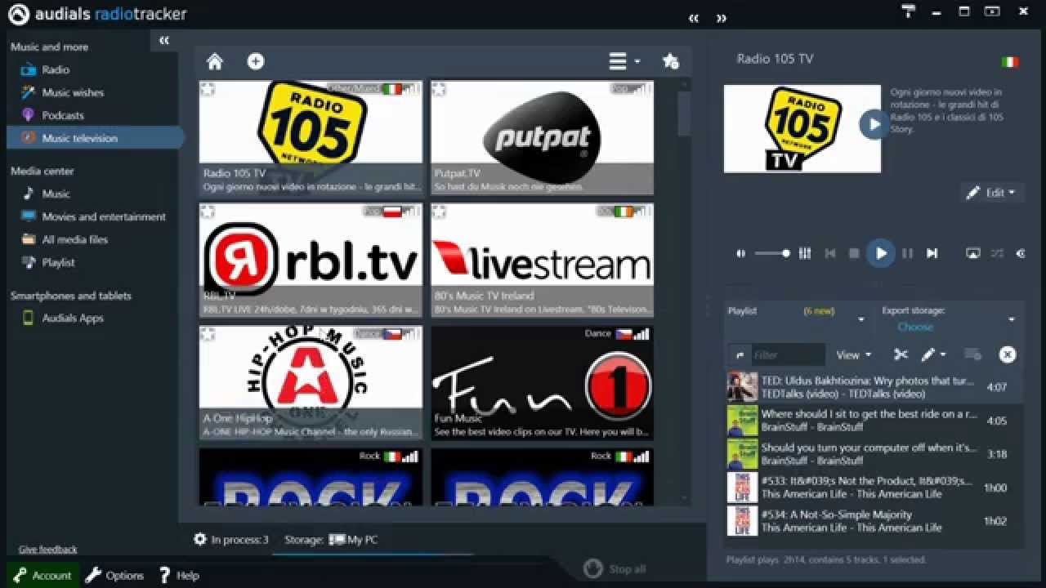Click the add (plus) station icon
The height and width of the screenshot is (588, 1046).
(256, 61)
